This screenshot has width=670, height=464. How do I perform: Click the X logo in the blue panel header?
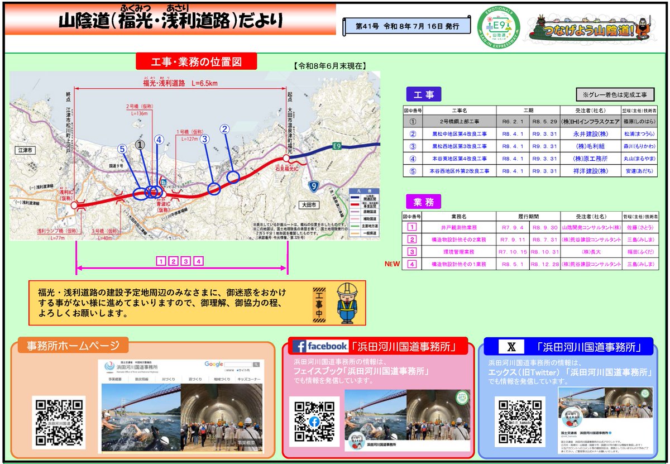511,347
